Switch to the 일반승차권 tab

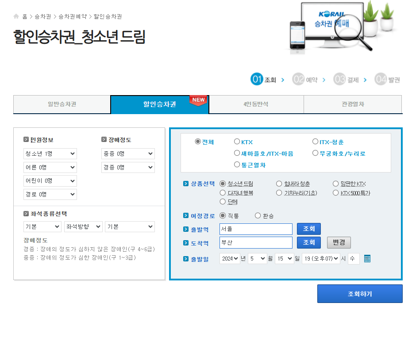click(x=62, y=104)
